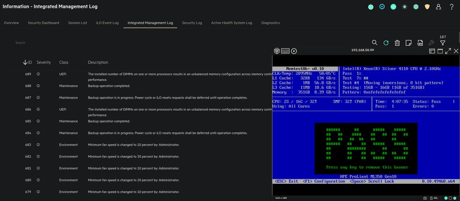Sort by the Class column header
This screenshot has width=460, height=201.
(x=64, y=62)
